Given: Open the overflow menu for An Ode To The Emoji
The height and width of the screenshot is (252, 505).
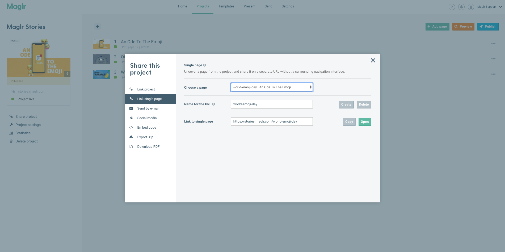Looking at the screenshot, I should 493,44.
